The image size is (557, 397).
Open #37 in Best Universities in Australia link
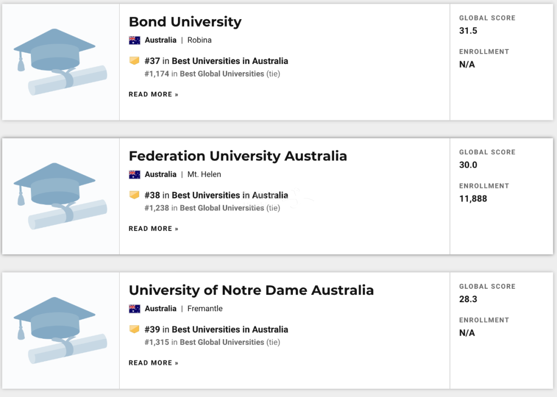click(216, 61)
